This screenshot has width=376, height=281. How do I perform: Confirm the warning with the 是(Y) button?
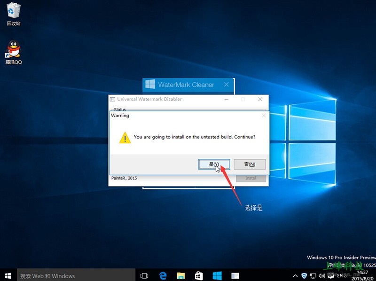(x=214, y=164)
